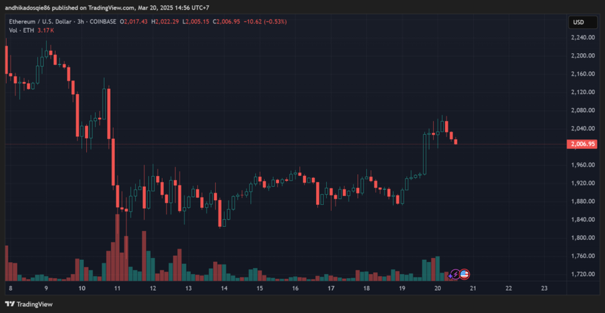This screenshot has width=605, height=313.
Task: Click date 19 on time axis
Action: click(402, 288)
